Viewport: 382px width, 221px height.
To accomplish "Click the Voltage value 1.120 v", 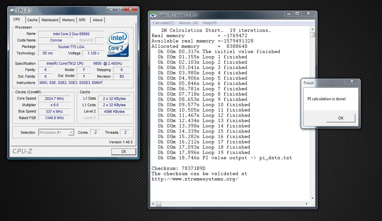I will [93, 53].
